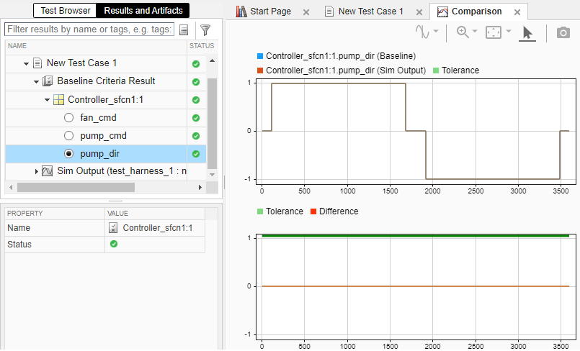Click the list icon beside filter box
Image resolution: width=580 pixels, height=351 pixels.
[x=184, y=29]
